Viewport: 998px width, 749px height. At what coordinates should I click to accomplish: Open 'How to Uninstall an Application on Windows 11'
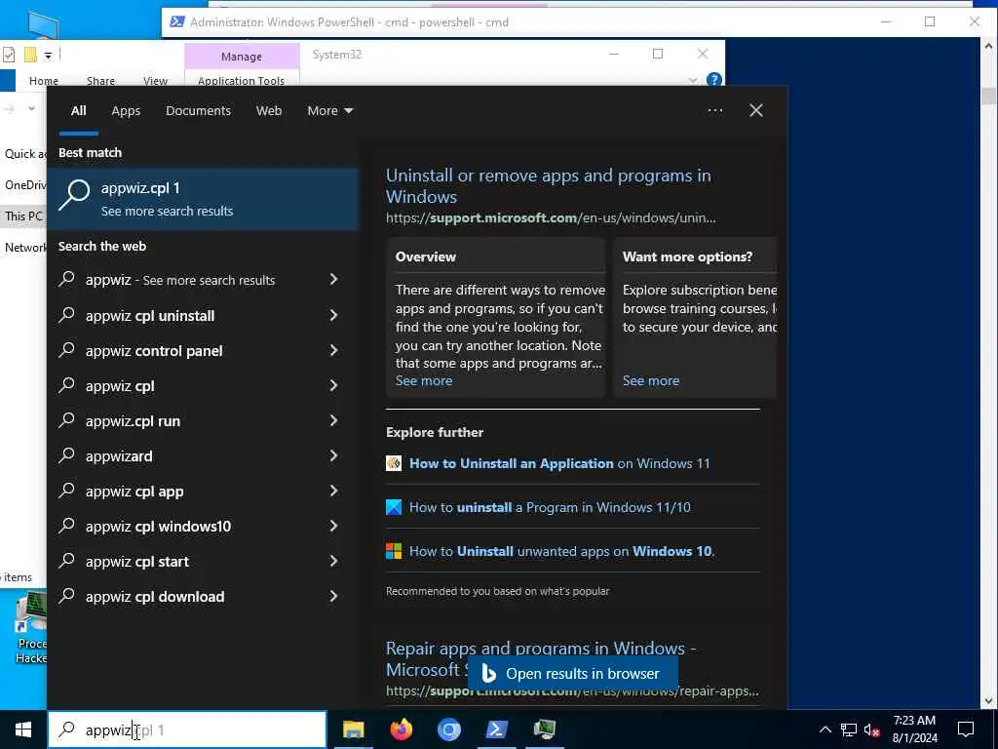tap(559, 463)
